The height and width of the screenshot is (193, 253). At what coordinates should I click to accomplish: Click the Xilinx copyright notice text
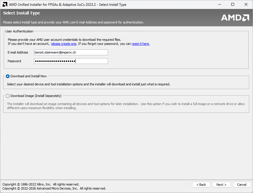pos(41,184)
